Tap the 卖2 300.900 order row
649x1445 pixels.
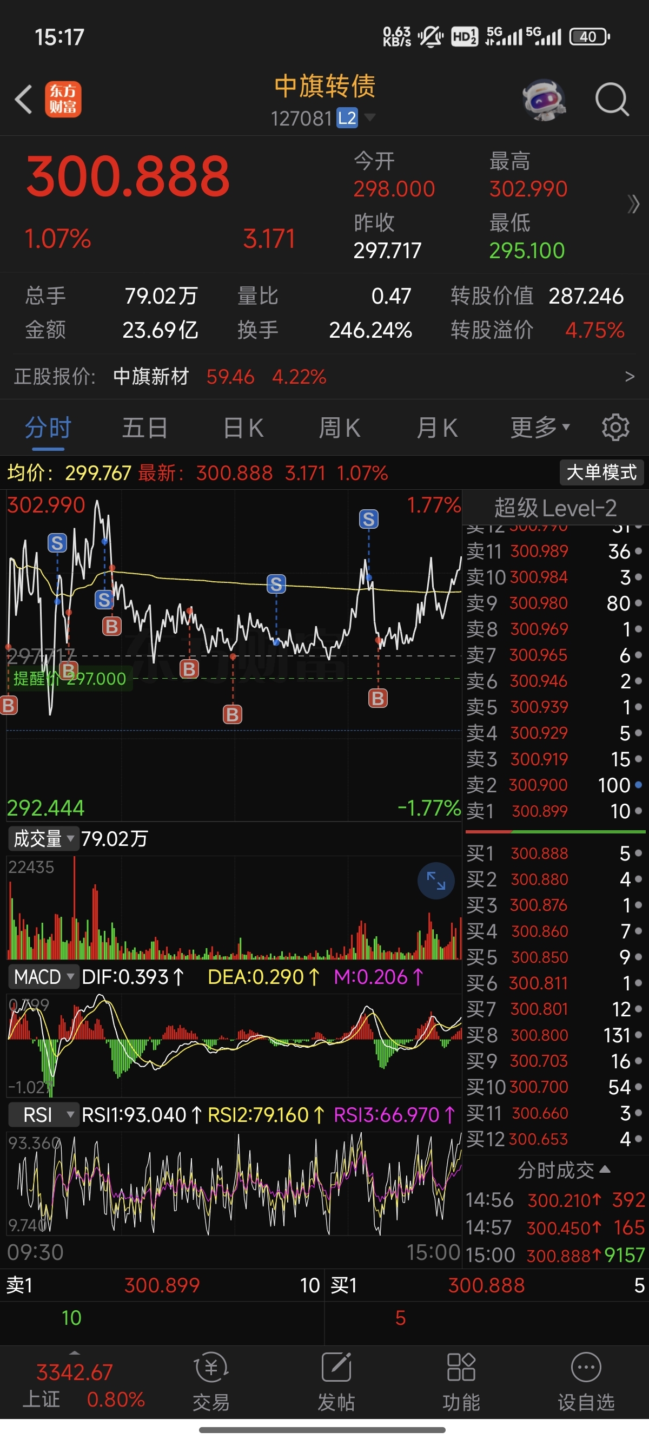click(x=555, y=785)
